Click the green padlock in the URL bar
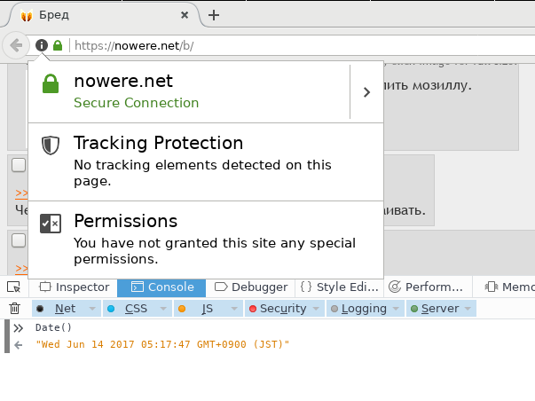 (x=58, y=45)
